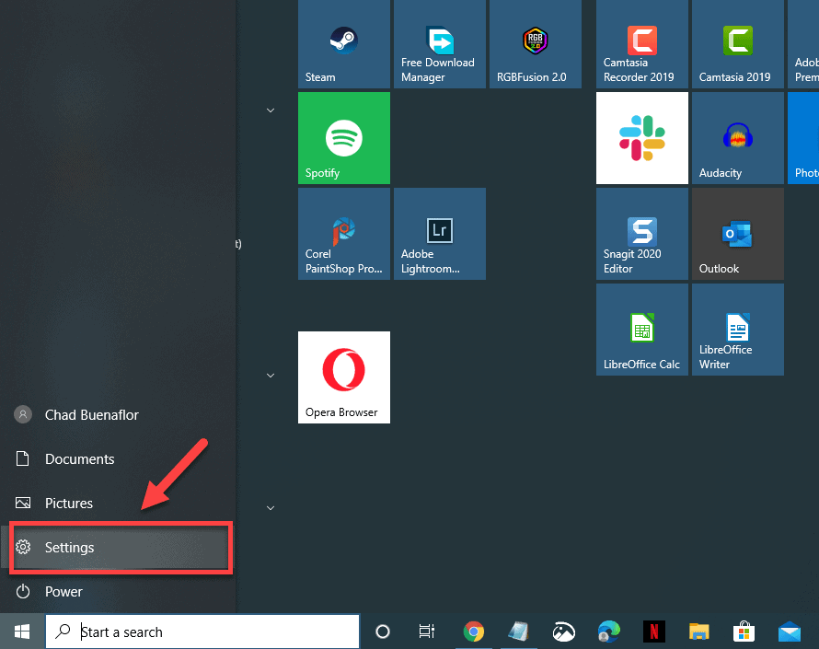Screen dimensions: 819x649
Task: Launch Netflix from the taskbar
Action: tap(654, 632)
